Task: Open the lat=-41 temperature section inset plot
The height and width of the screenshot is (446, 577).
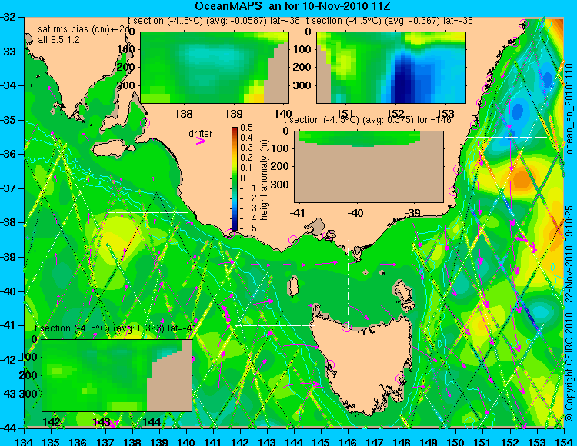Action: pyautogui.click(x=117, y=375)
